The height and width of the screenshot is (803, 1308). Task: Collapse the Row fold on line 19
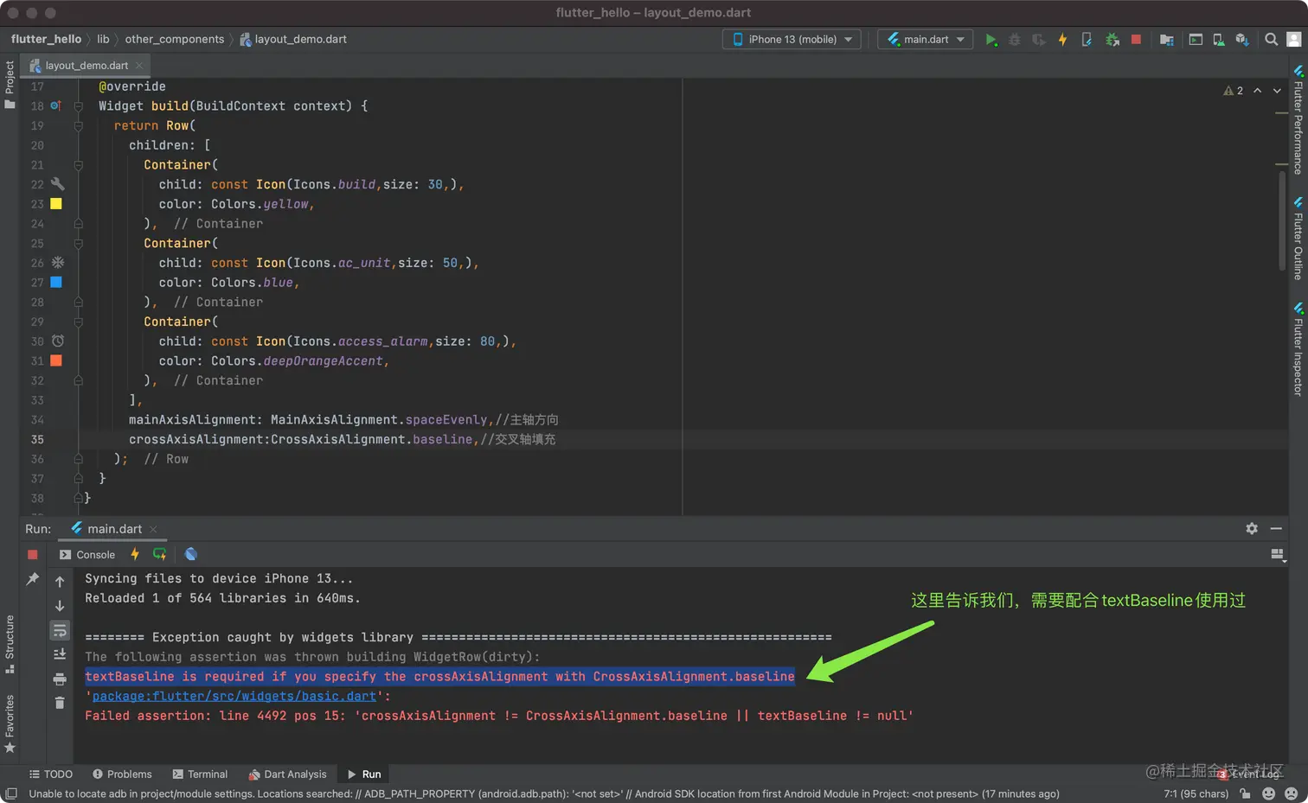(x=78, y=125)
